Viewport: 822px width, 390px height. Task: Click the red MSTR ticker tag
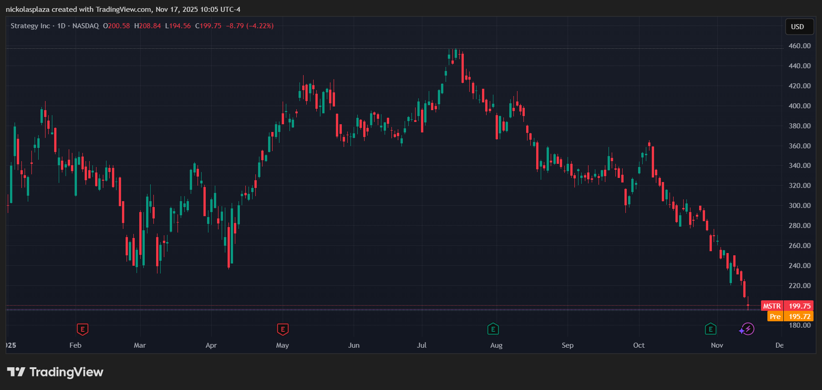772,306
